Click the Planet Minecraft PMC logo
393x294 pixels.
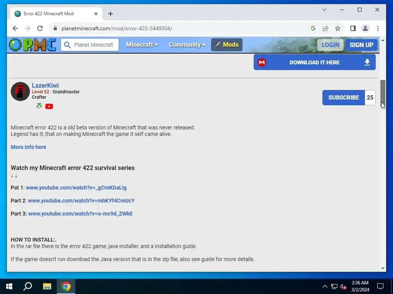[x=32, y=45]
